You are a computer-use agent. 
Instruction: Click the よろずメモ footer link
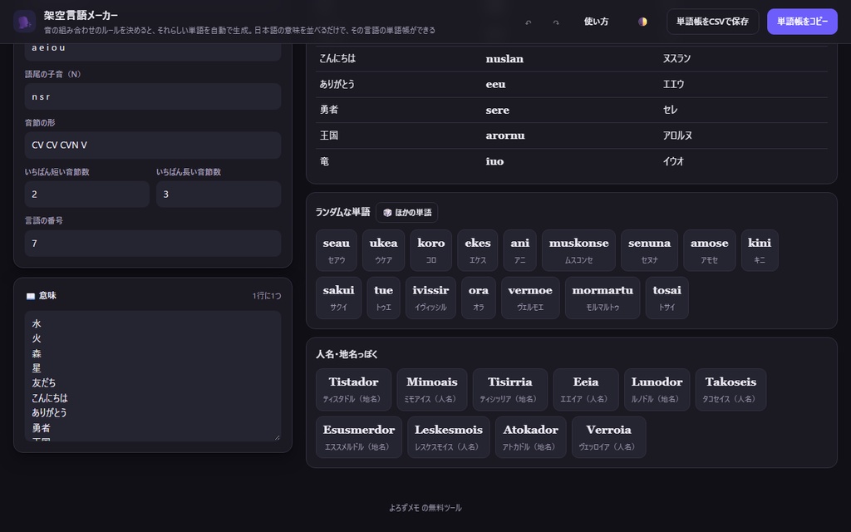pos(405,508)
